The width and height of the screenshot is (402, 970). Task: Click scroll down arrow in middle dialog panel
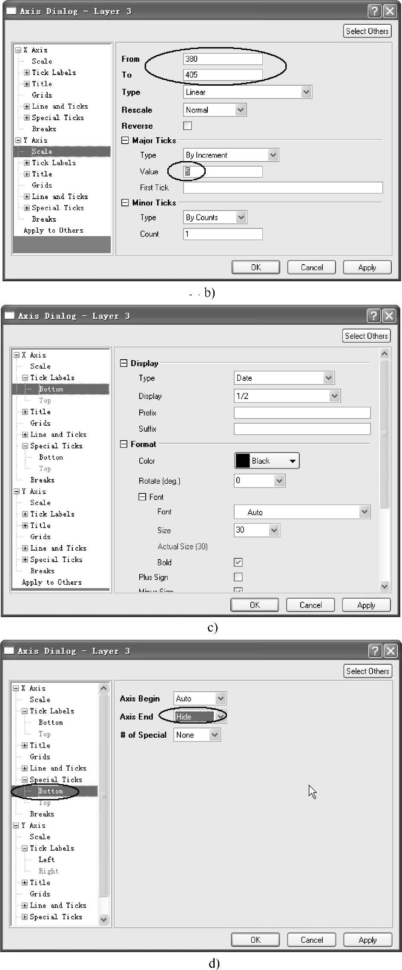tap(385, 586)
